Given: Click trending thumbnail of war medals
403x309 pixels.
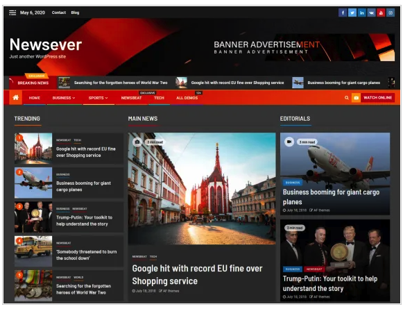Looking at the screenshot, I should click(33, 285).
